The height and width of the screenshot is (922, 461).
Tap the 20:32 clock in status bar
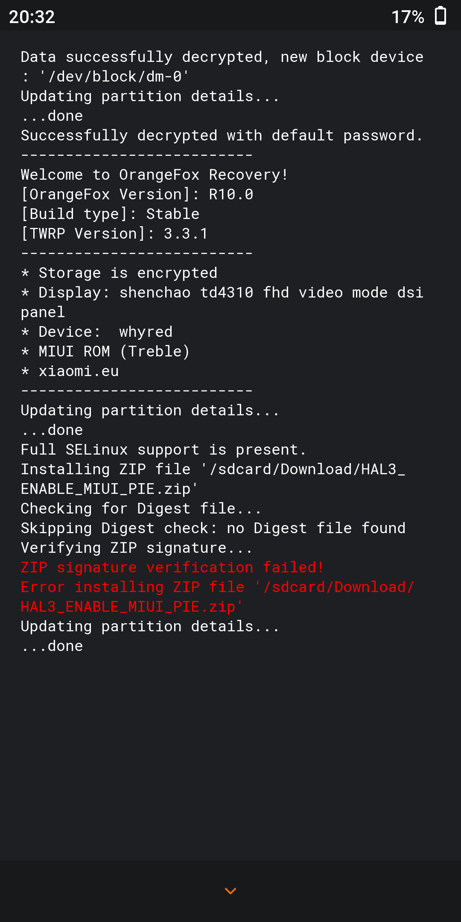click(x=32, y=17)
